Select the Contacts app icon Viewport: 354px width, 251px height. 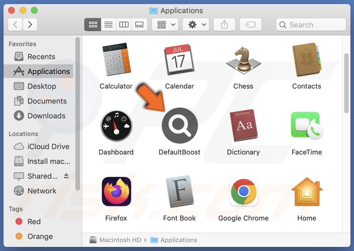pyautogui.click(x=307, y=59)
